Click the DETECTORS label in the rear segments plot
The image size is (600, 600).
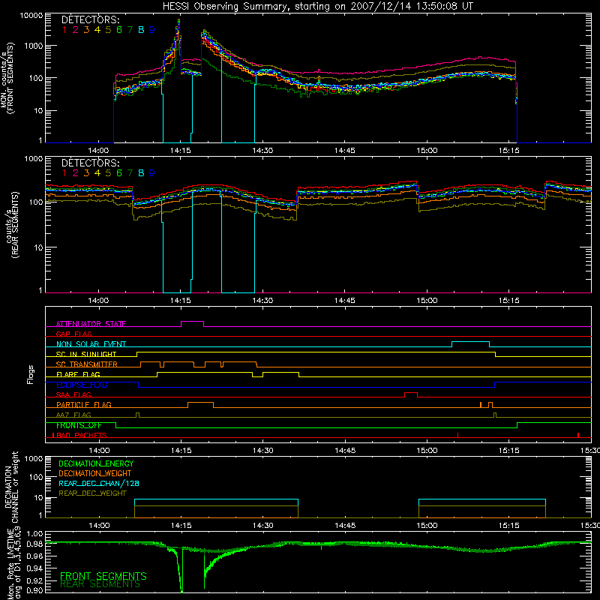tap(90, 163)
